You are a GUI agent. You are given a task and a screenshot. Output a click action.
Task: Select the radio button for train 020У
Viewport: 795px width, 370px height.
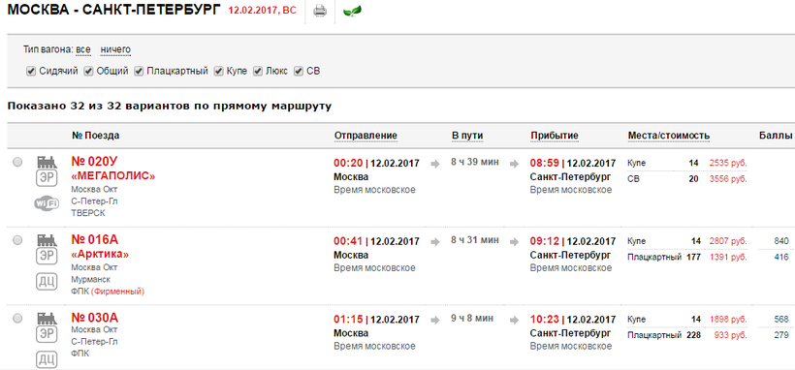(17, 162)
